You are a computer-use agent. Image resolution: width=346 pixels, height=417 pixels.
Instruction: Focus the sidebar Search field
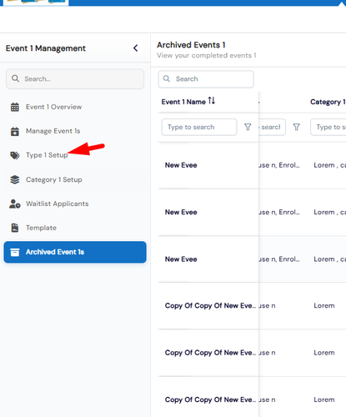click(x=75, y=79)
